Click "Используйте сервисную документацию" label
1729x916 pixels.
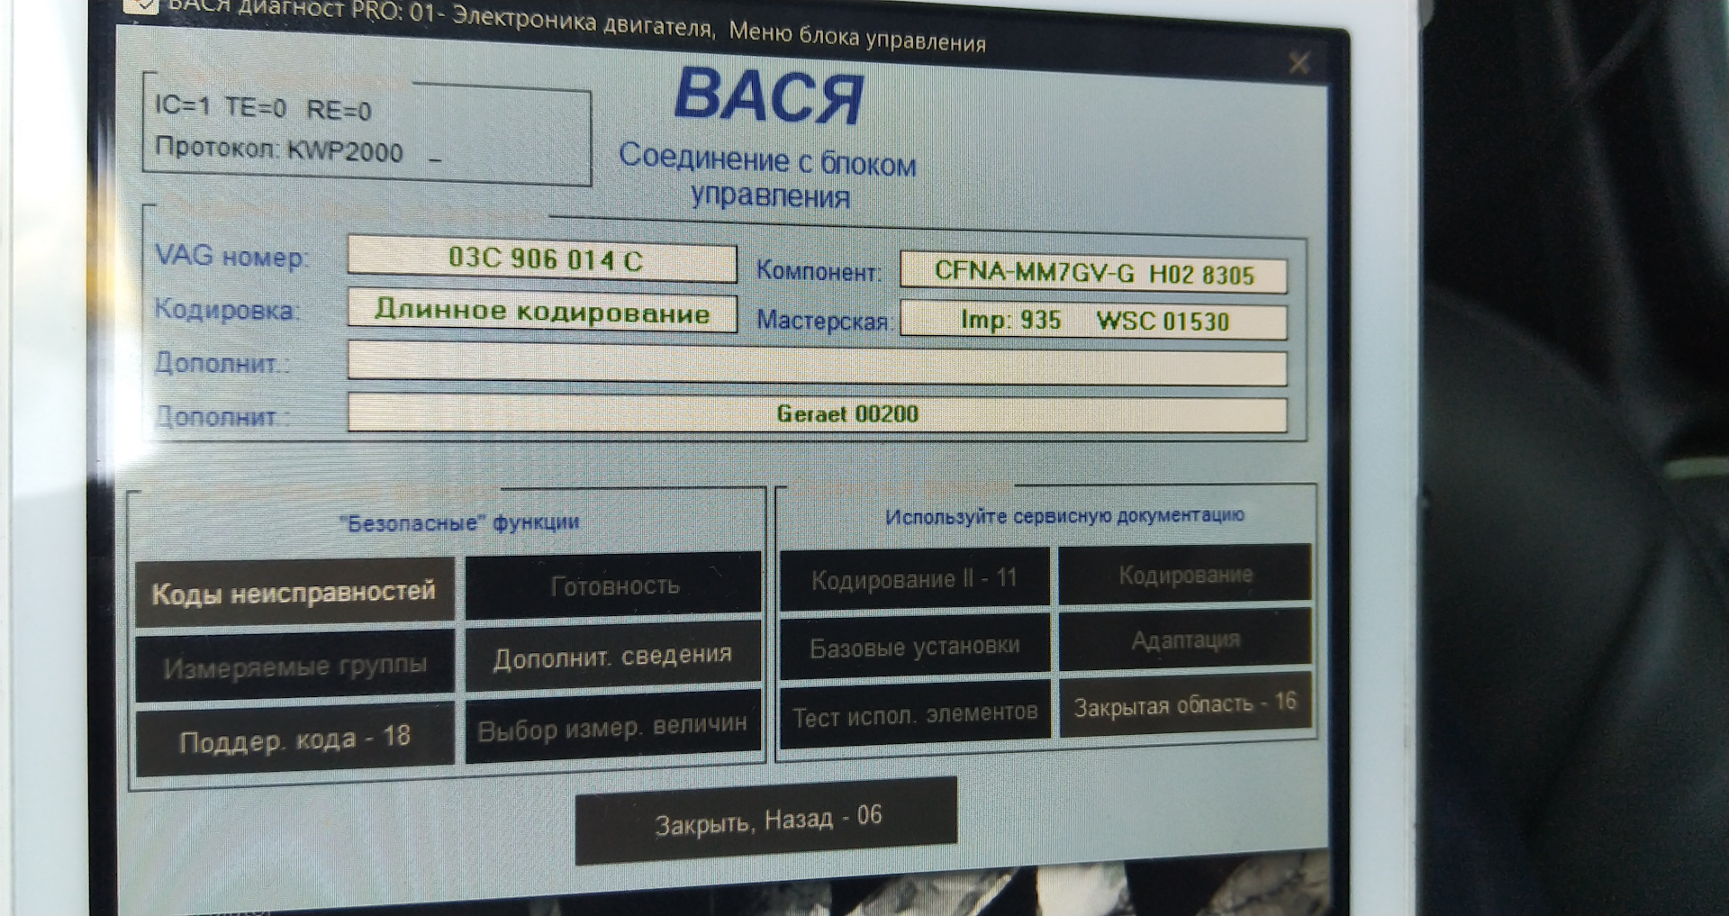pos(1064,516)
